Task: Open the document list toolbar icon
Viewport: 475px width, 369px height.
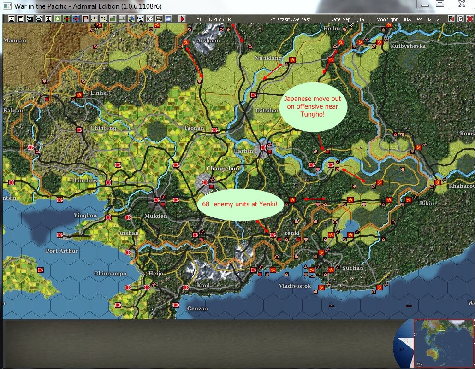Action: point(21,19)
